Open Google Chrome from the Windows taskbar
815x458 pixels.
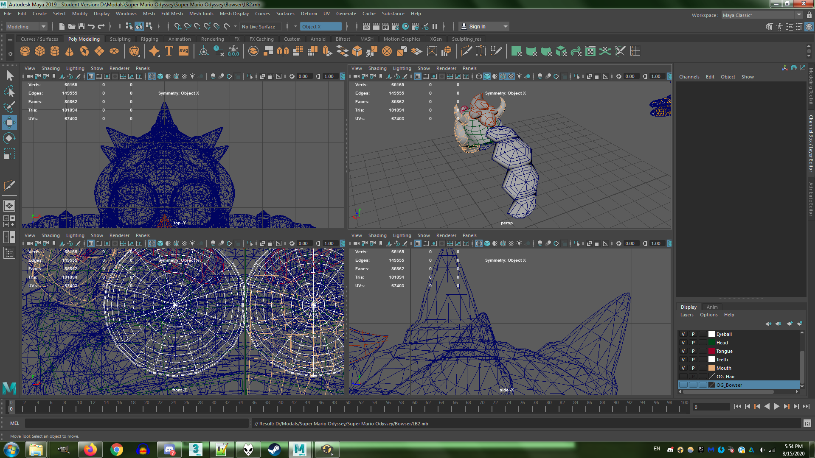pos(116,450)
